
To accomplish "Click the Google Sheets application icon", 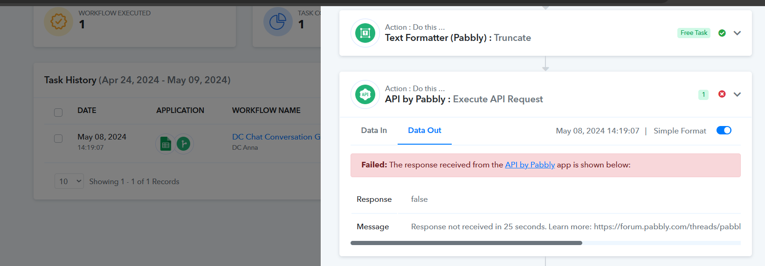I will (x=165, y=144).
